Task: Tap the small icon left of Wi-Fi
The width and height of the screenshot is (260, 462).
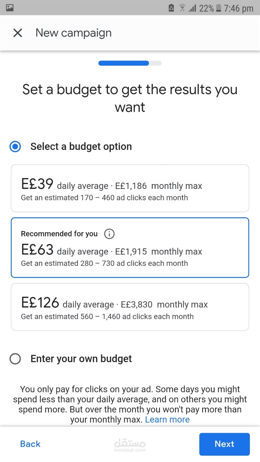Action: click(171, 8)
